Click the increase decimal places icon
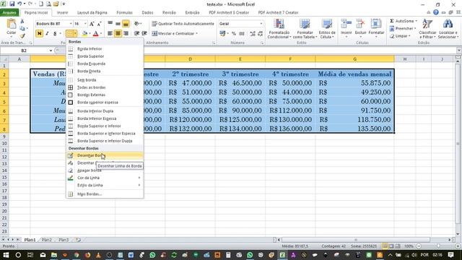This screenshot has height=260, width=462. pyautogui.click(x=253, y=34)
